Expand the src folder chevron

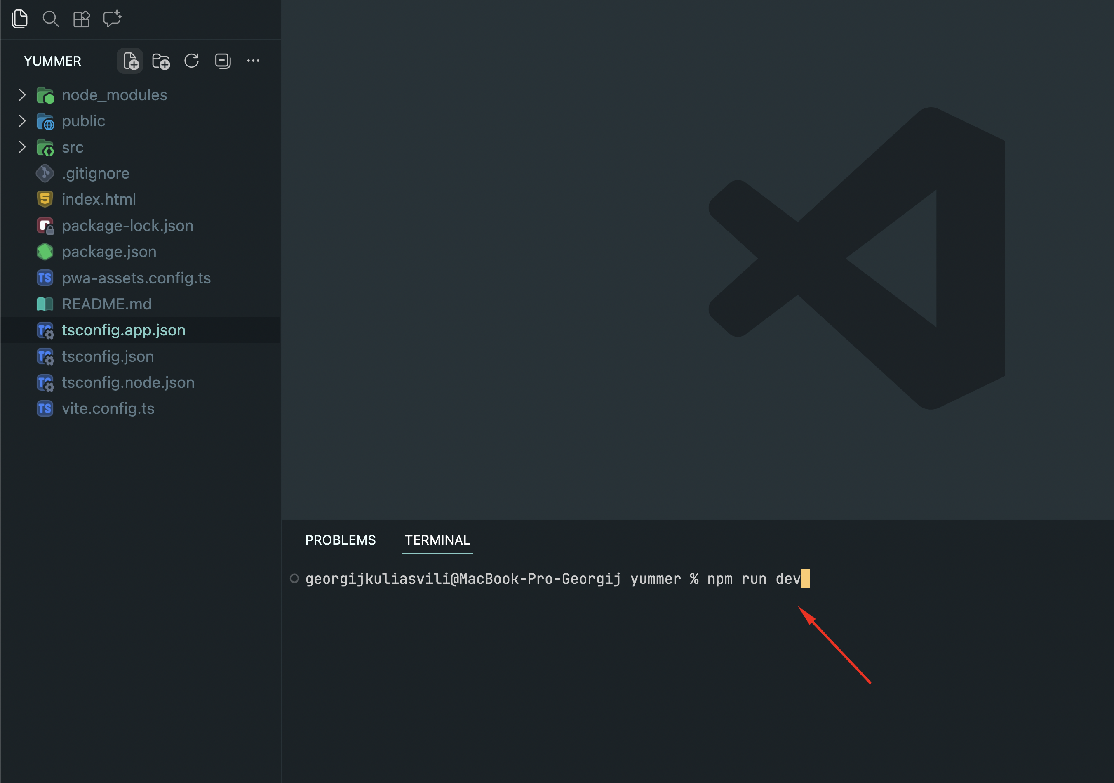[x=22, y=147]
